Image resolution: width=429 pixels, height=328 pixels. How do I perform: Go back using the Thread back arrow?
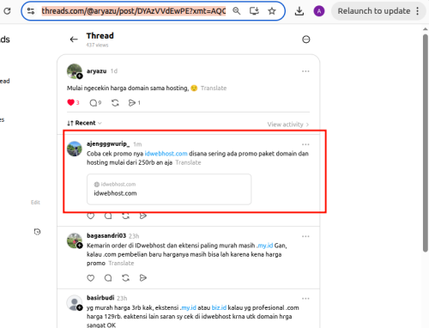[74, 39]
